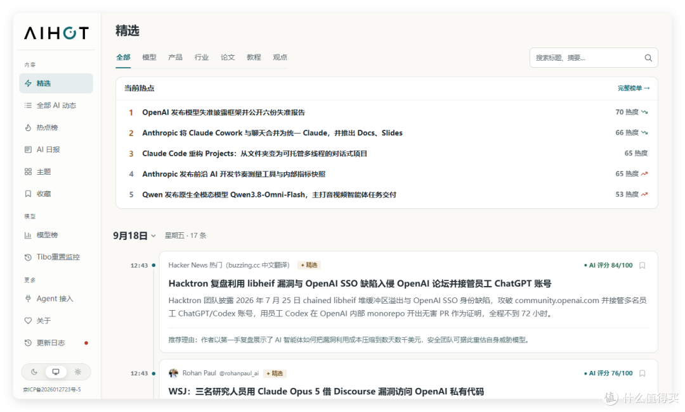The width and height of the screenshot is (685, 412).
Task: Open hot topic 1 OpenAI 失准披露框架
Action: point(224,113)
